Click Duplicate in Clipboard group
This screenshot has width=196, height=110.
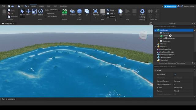[x=13, y=16]
